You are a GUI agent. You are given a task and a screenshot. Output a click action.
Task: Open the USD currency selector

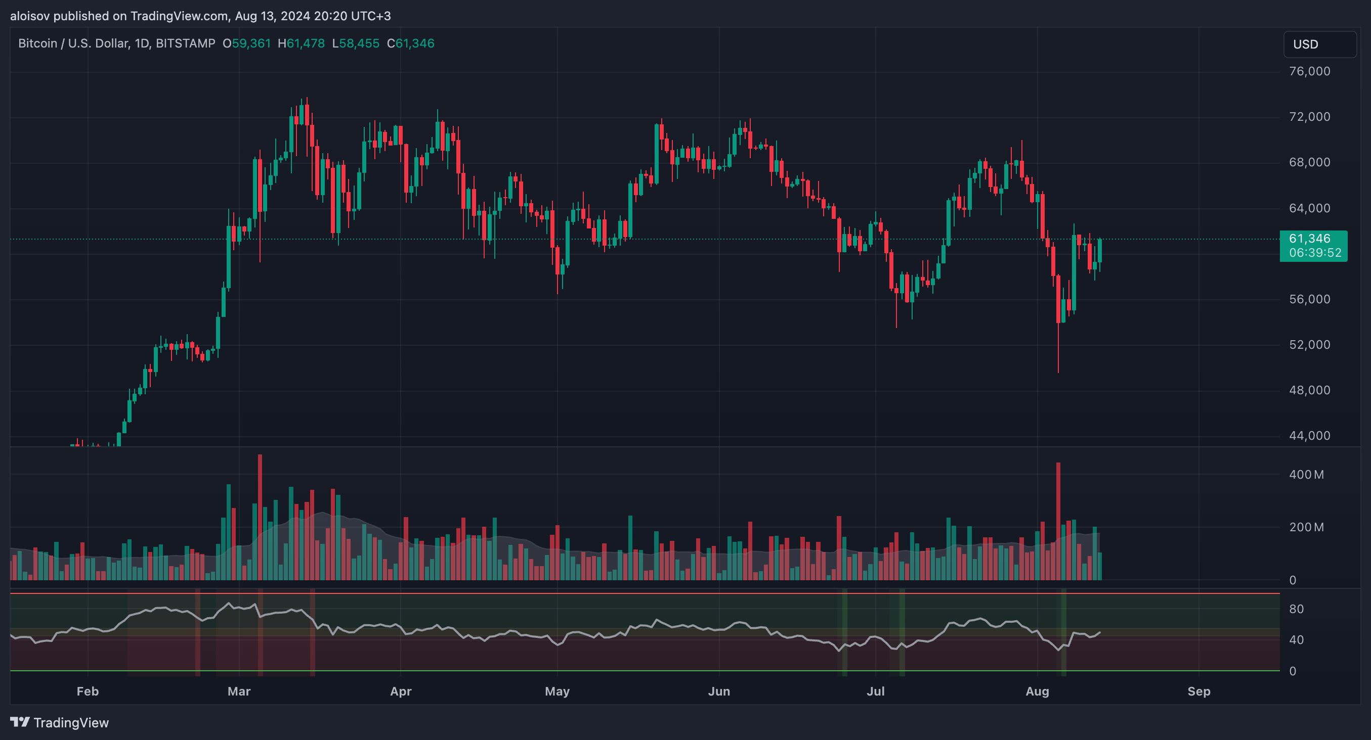(x=1319, y=44)
